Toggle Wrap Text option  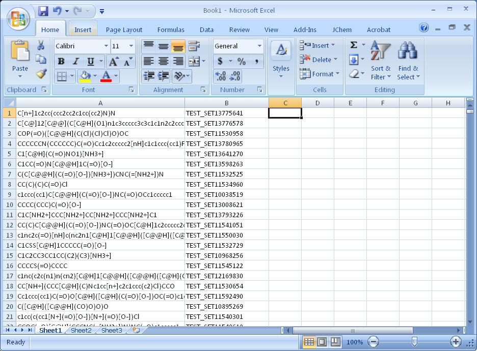coord(194,46)
